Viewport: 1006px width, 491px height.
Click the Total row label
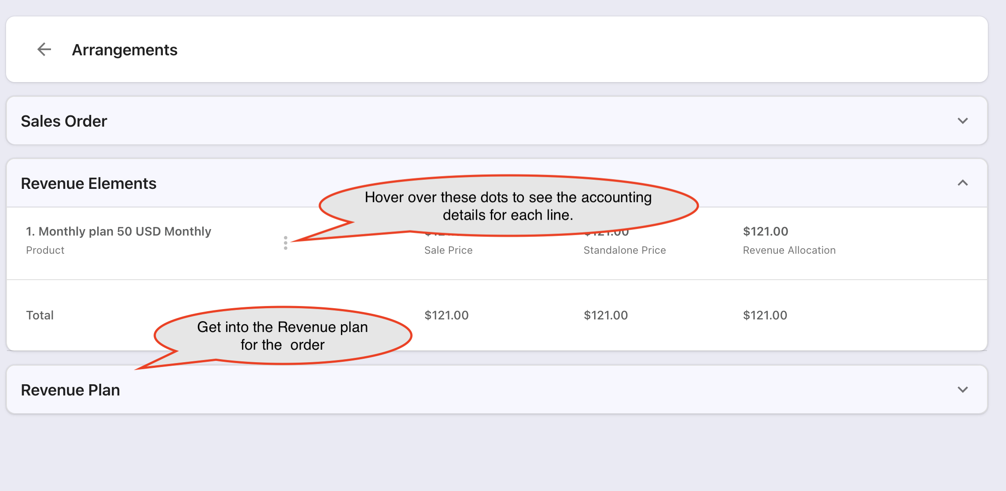click(40, 316)
